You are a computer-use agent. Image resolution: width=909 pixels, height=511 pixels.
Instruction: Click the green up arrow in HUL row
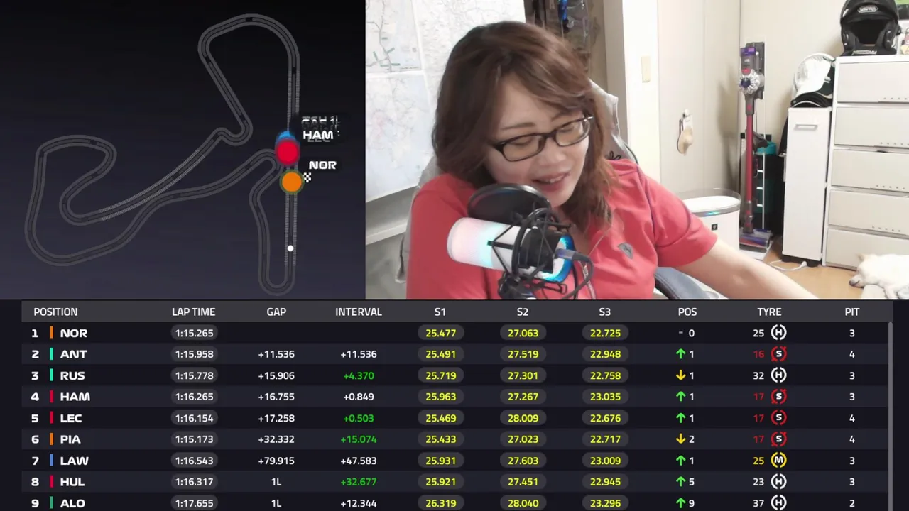680,482
